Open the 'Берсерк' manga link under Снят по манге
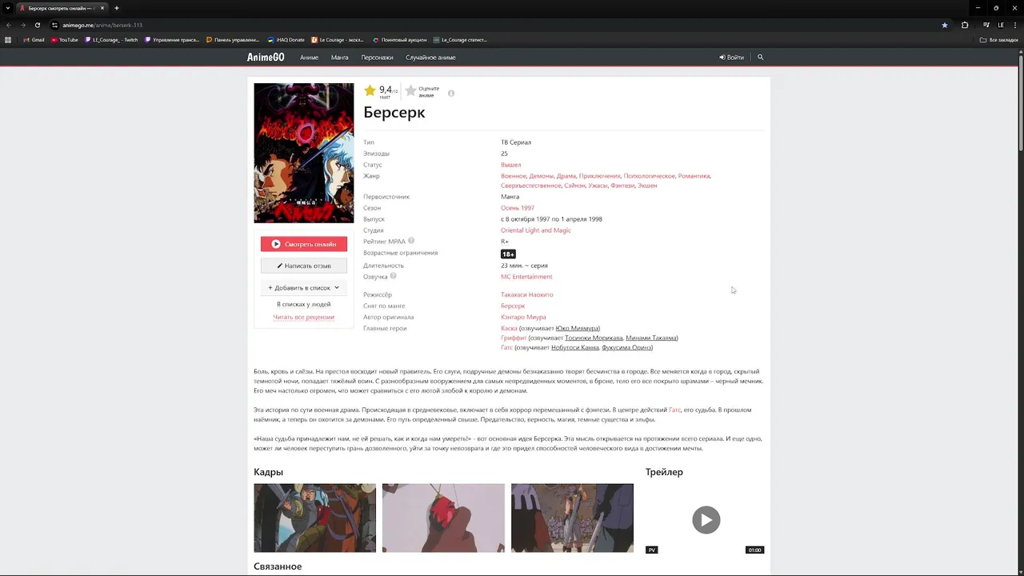 (513, 306)
